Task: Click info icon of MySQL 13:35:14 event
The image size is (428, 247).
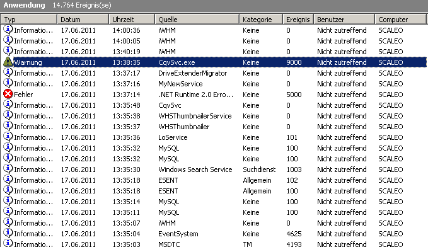Action: tap(8, 201)
